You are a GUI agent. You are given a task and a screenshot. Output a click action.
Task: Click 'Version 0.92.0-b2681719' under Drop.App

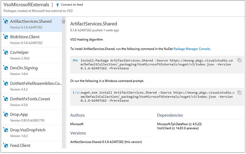[x=27, y=120]
